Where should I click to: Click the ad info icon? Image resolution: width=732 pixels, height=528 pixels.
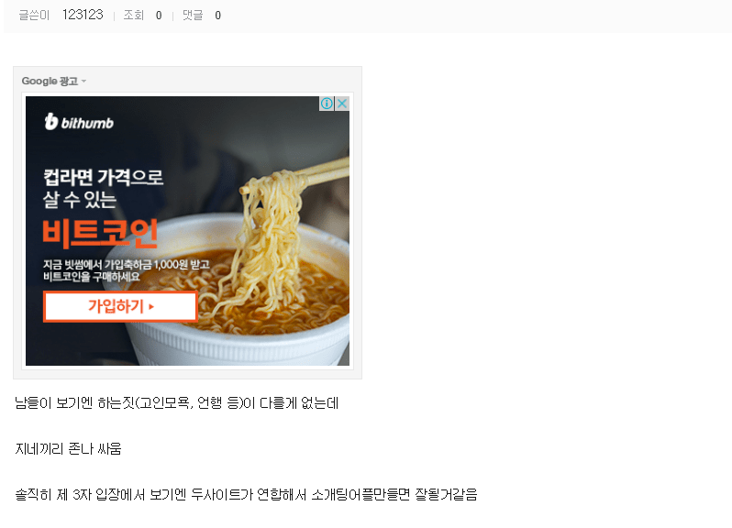pyautogui.click(x=327, y=104)
